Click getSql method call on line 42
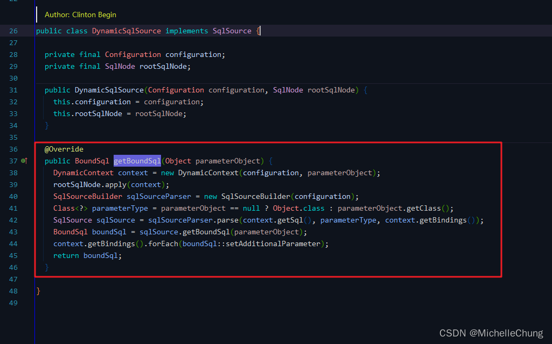The height and width of the screenshot is (344, 552). [x=290, y=220]
